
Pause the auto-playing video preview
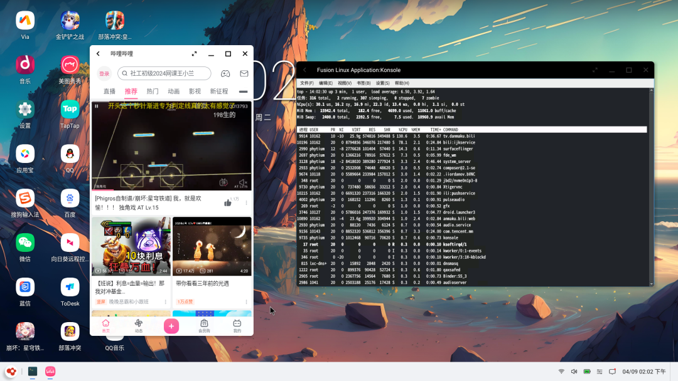97,107
